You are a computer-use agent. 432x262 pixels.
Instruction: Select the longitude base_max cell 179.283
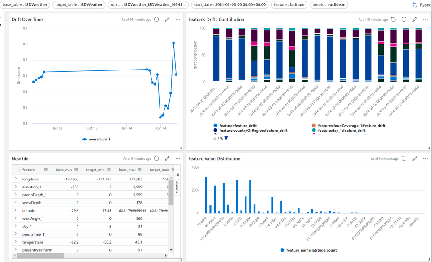pyautogui.click(x=130, y=179)
